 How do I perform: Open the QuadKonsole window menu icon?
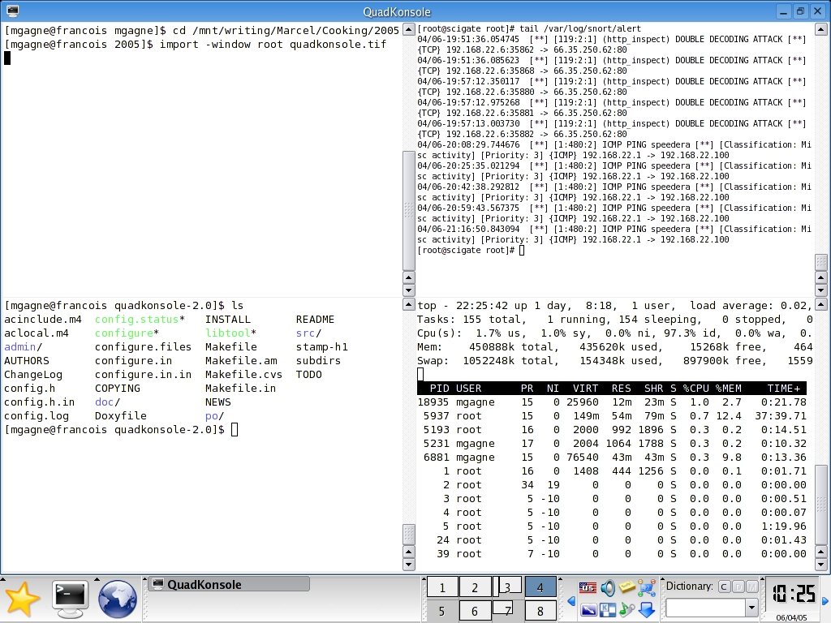pos(12,11)
